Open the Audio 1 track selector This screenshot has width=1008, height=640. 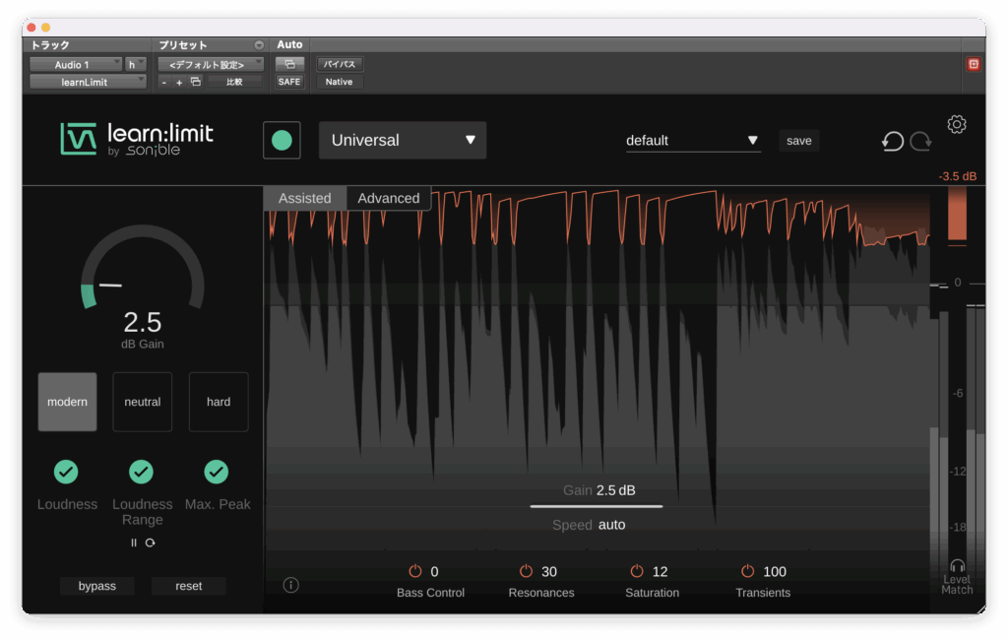coord(76,64)
